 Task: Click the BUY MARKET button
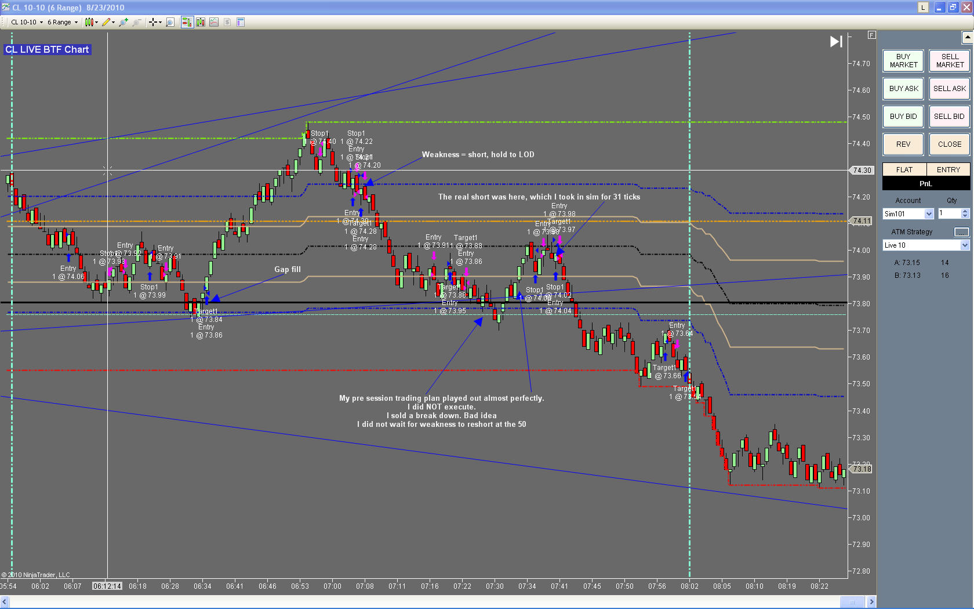click(903, 61)
